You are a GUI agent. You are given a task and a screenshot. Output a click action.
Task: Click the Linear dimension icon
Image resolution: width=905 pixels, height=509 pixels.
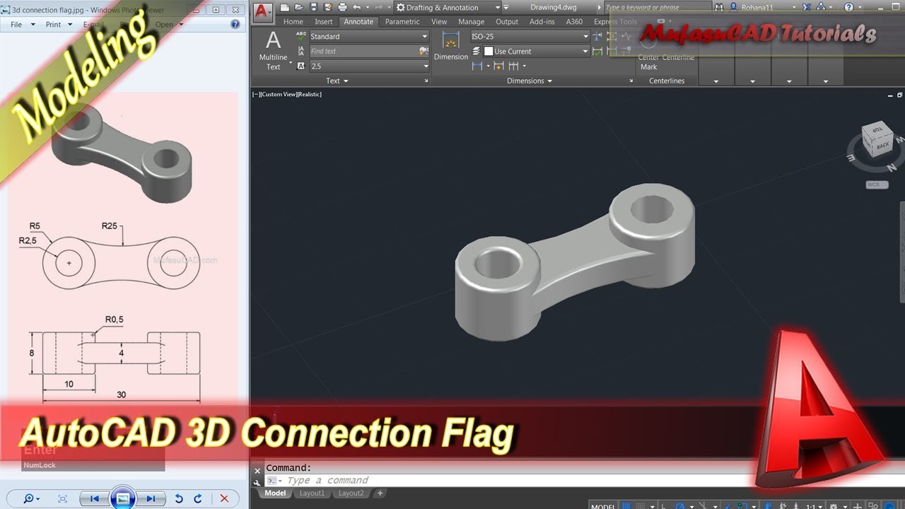477,66
